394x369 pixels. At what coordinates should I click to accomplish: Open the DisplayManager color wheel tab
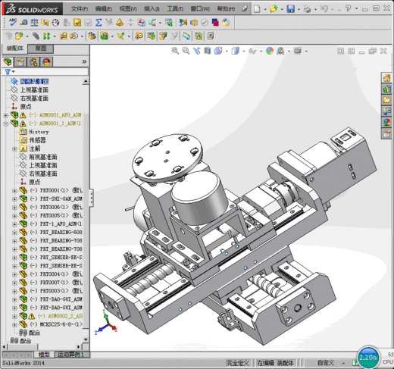pyautogui.click(x=46, y=62)
